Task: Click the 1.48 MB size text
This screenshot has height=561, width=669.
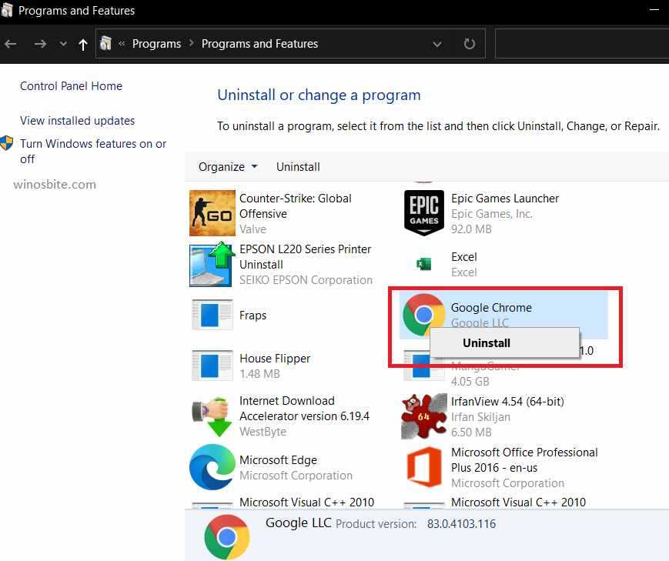Action: coord(260,374)
